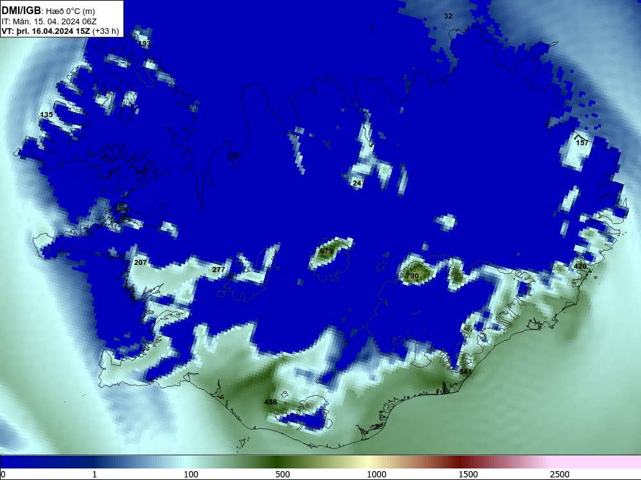Click the 541 height label near the coast

[465, 372]
